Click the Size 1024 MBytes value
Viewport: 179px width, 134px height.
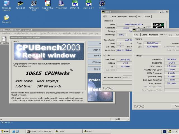pos(152,47)
